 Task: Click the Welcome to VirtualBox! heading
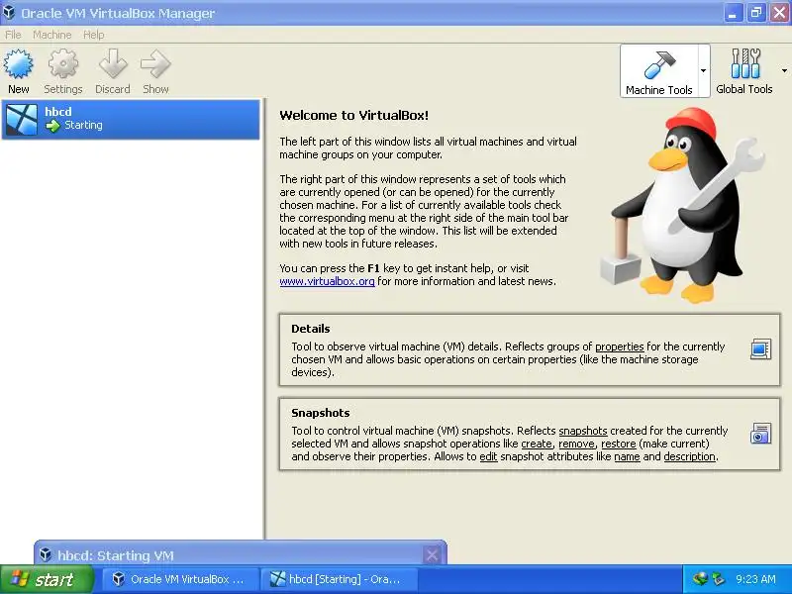coord(354,115)
